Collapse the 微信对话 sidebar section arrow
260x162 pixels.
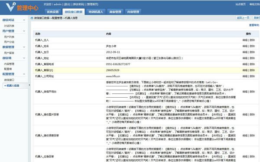click(24, 20)
